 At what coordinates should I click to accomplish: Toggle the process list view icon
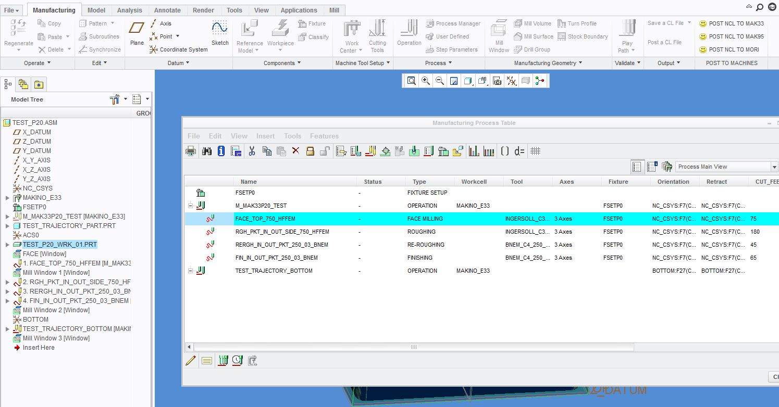(637, 167)
